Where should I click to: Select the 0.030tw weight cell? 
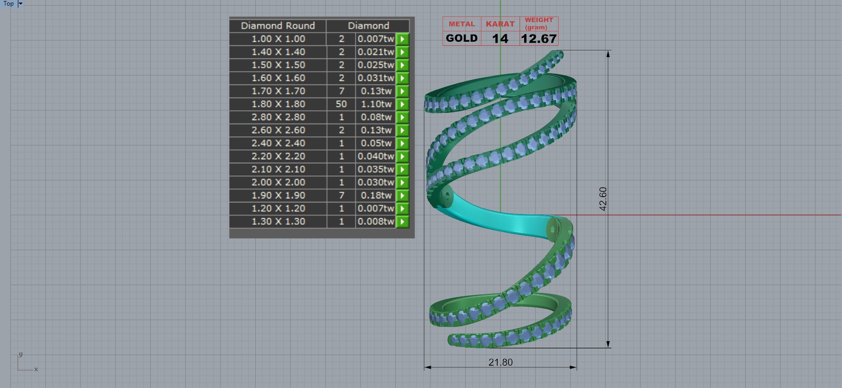[x=376, y=183]
